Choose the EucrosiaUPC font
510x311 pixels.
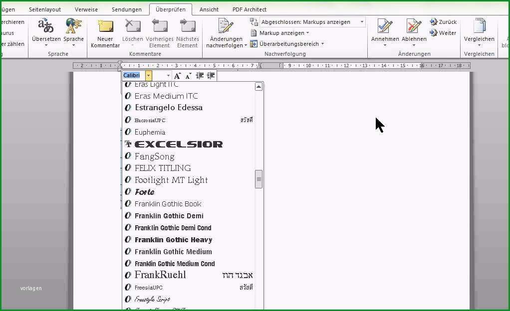(189, 120)
